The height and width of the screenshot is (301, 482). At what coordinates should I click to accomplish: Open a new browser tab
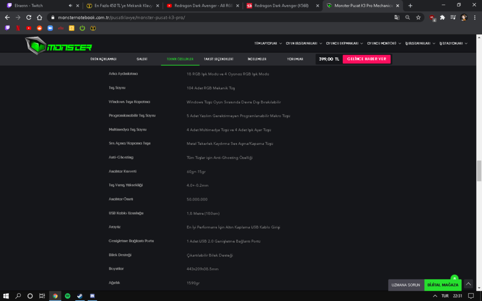[x=410, y=5]
